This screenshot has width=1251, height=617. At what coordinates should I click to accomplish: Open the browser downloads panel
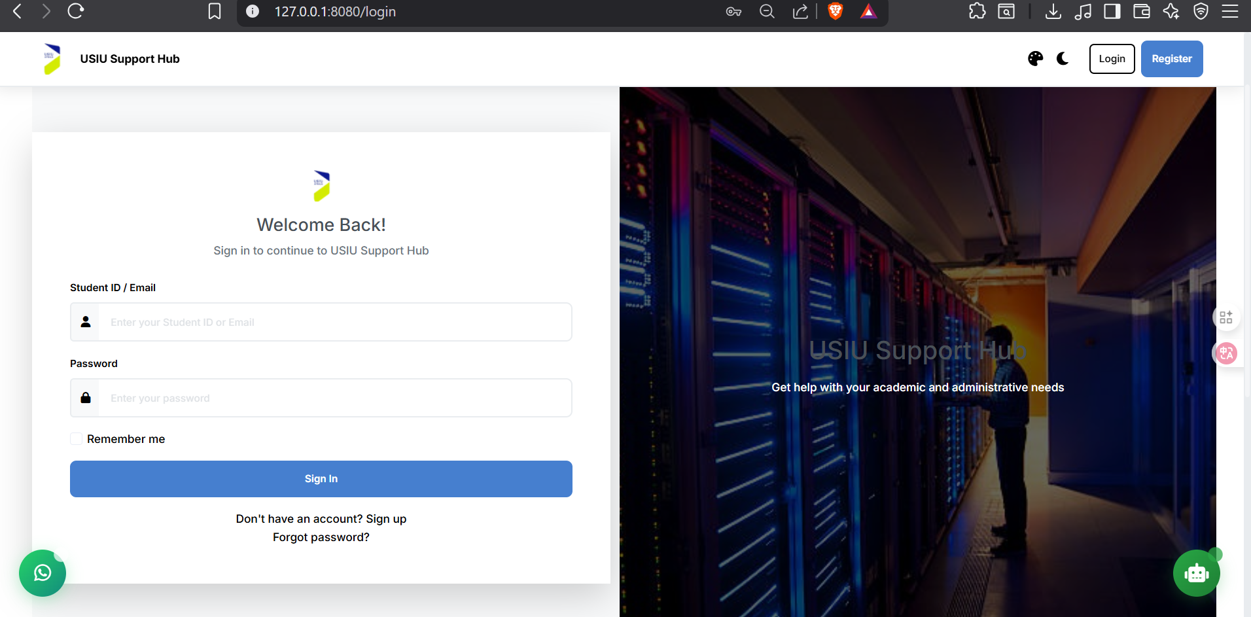[1053, 11]
